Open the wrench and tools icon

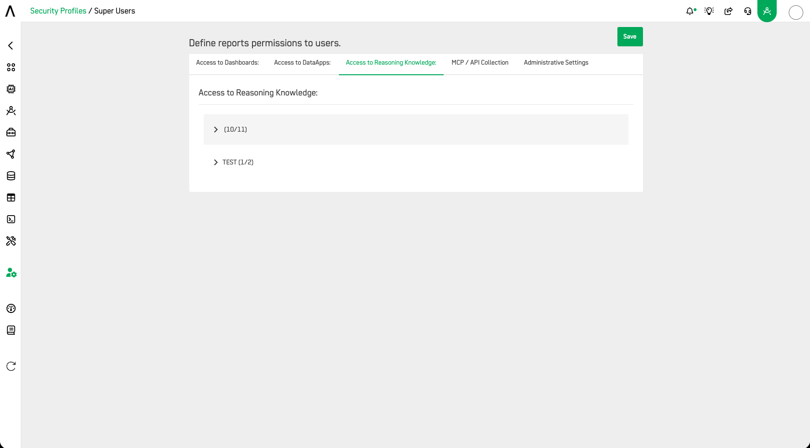pyautogui.click(x=11, y=241)
